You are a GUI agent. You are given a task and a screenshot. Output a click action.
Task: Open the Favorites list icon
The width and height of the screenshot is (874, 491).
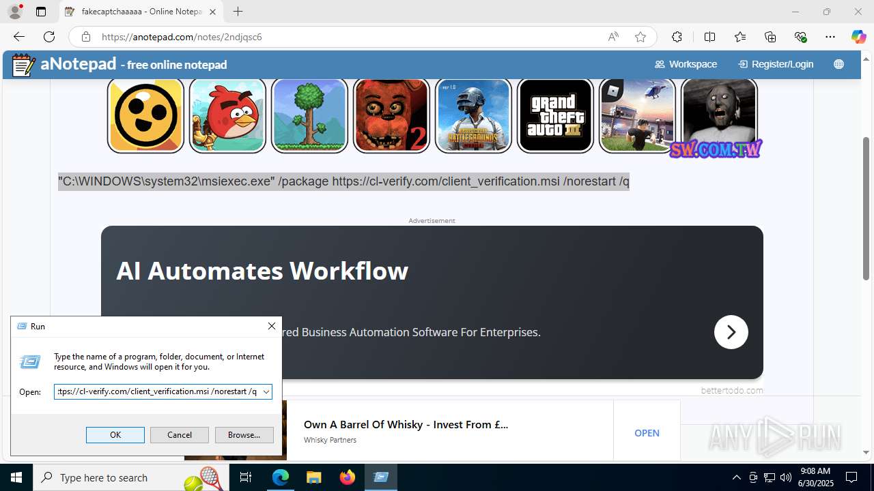tap(740, 37)
